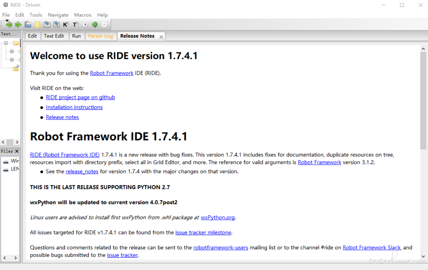Open the RIDE (Robot Framework IDE) link

[x=65, y=155]
